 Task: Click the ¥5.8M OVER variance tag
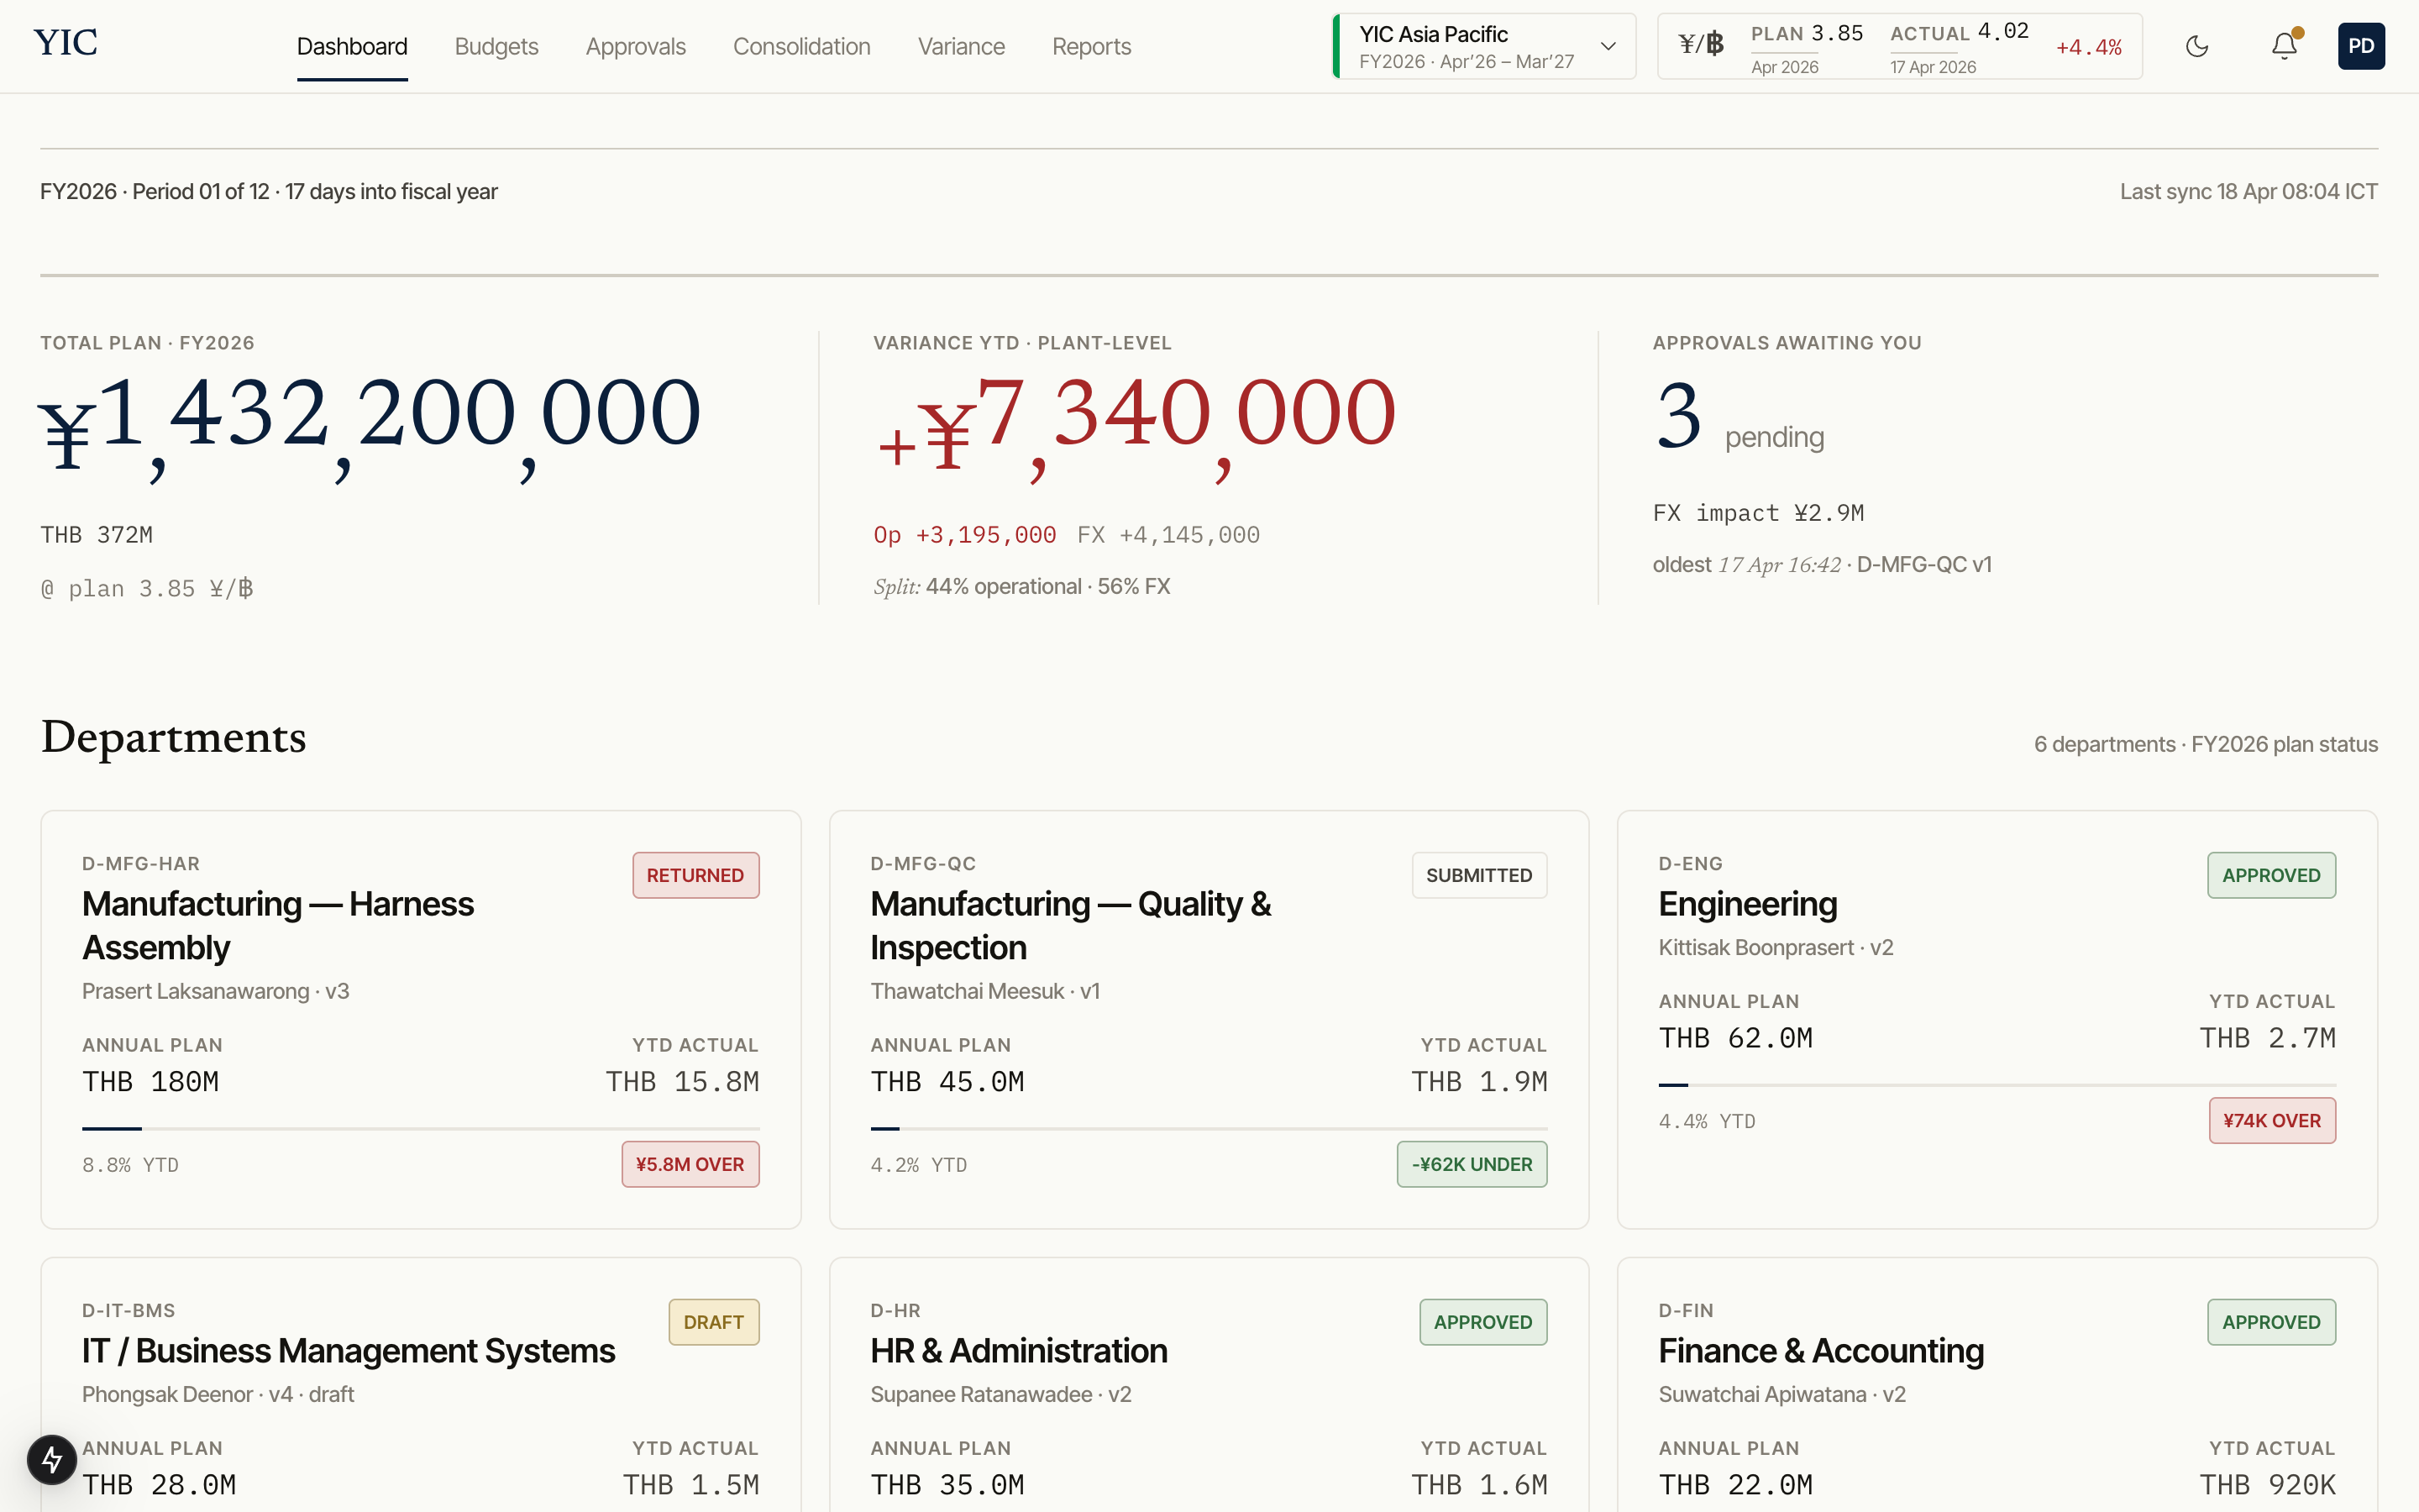690,1164
